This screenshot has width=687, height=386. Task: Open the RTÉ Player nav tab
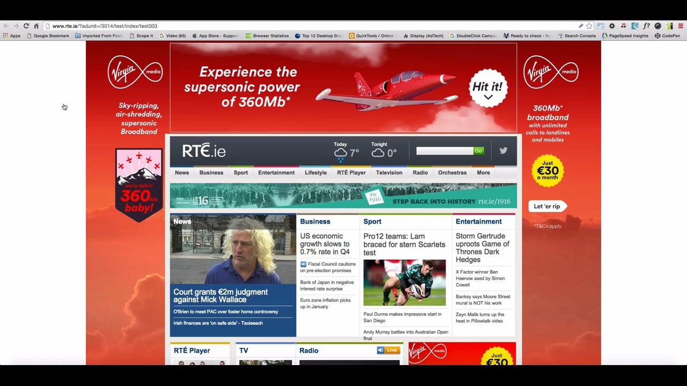click(352, 173)
